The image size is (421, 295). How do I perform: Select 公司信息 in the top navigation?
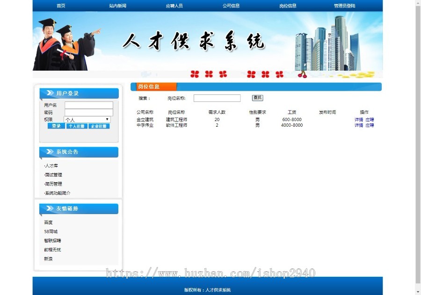click(231, 6)
